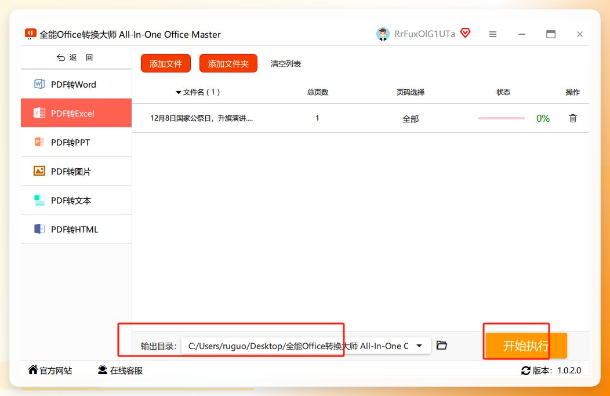610x396 pixels.
Task: Click the red VIP diamond badge
Action: [465, 33]
